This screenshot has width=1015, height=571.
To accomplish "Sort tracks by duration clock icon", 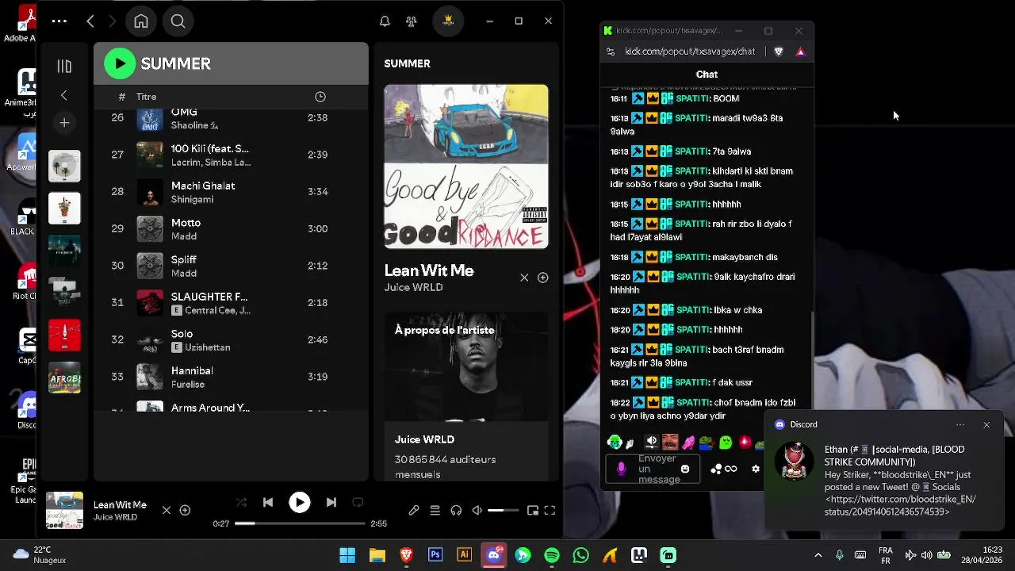I will point(320,97).
